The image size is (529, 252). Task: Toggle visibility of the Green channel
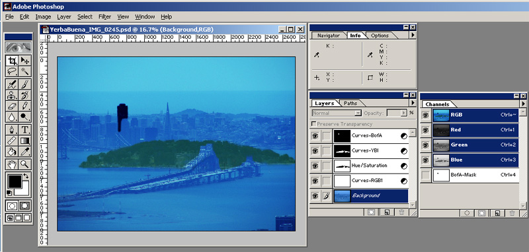pyautogui.click(x=426, y=145)
